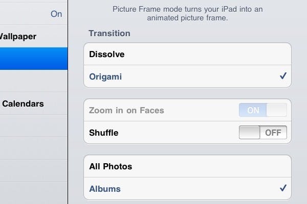Click the checkmark next to Origami
This screenshot has width=307, height=204.
point(282,76)
